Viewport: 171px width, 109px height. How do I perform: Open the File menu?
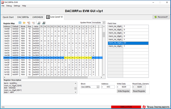click(3, 6)
